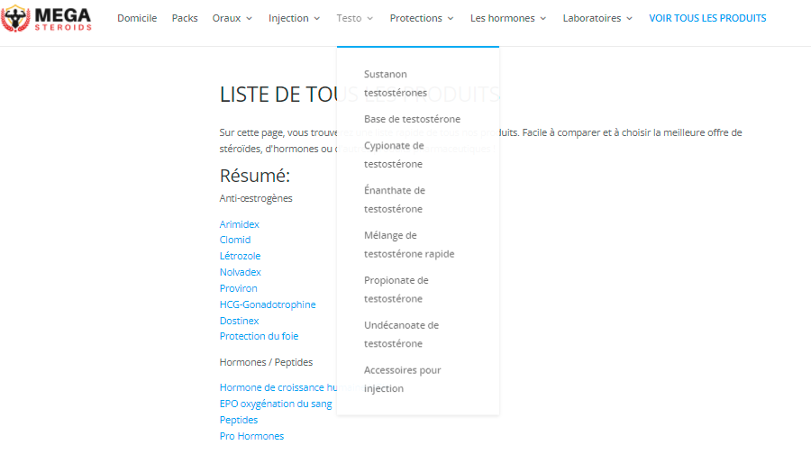
Task: Follow the Arimidex link
Action: click(x=239, y=224)
